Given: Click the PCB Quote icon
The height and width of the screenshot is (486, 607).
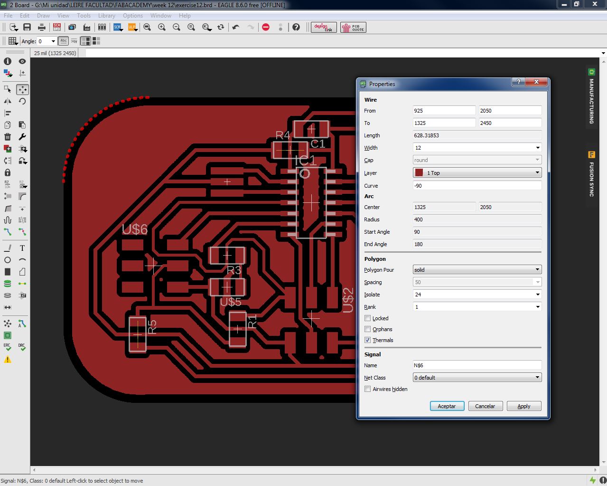Looking at the screenshot, I should [x=353, y=28].
